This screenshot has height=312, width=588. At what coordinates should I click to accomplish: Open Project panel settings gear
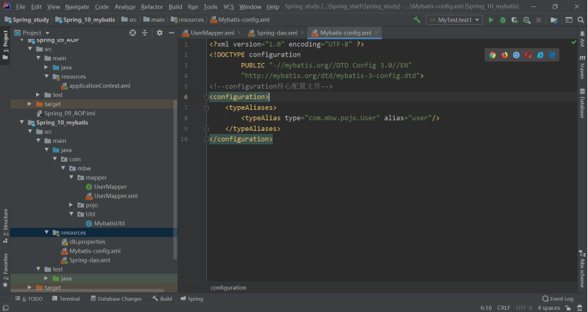[159, 33]
